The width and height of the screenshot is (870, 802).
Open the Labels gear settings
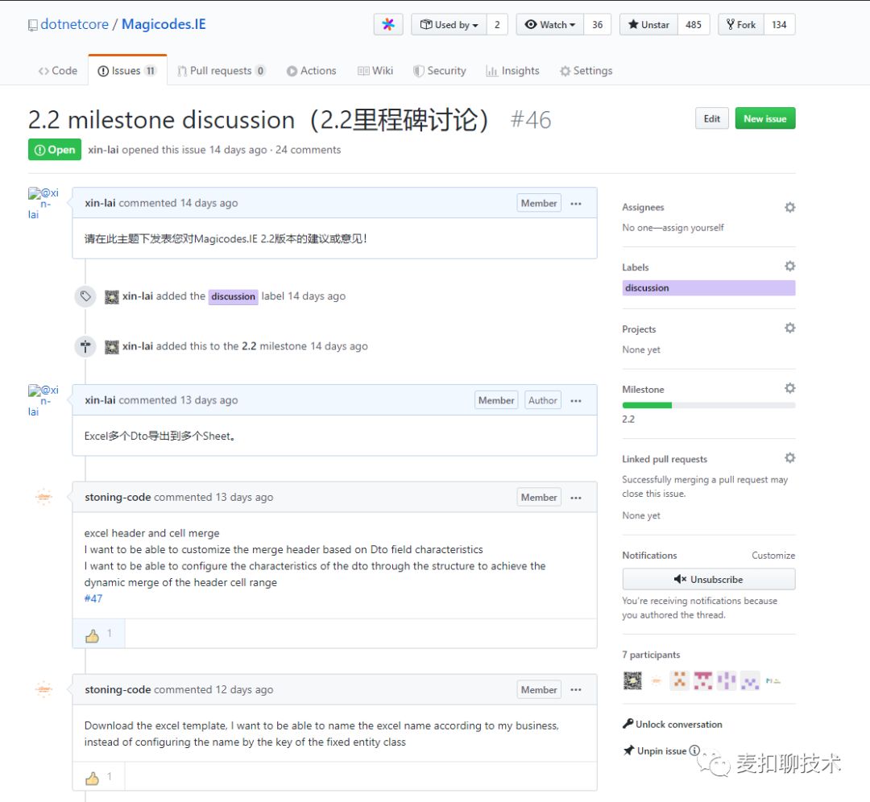(x=789, y=267)
